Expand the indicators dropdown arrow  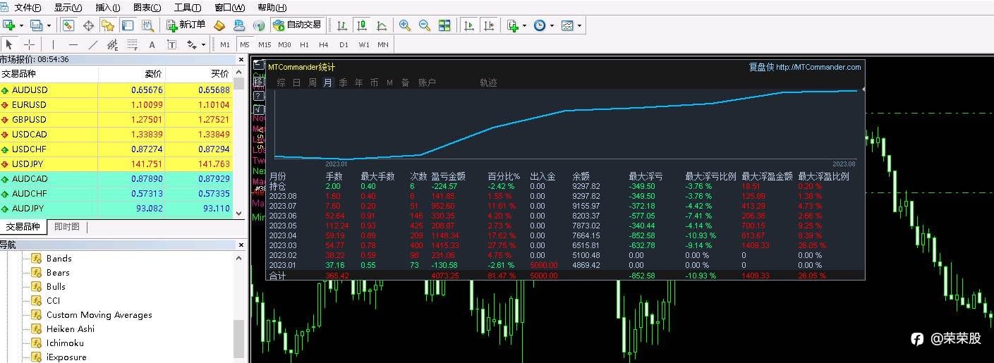tap(524, 25)
